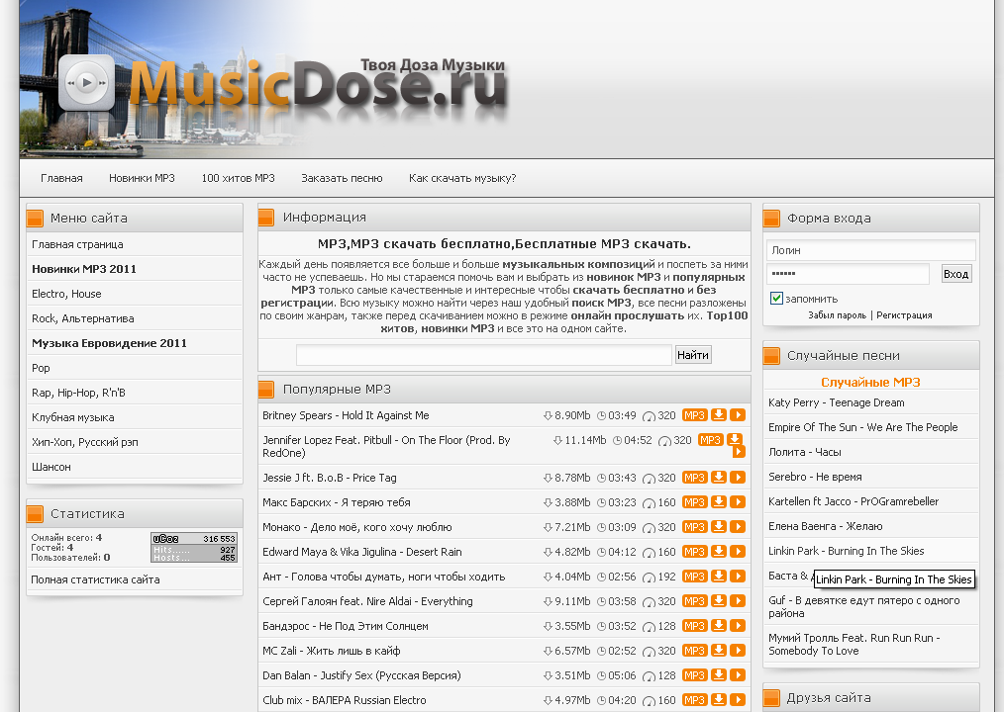Play Макс Барских - Я теряю тебя
1004x712 pixels.
click(x=738, y=502)
